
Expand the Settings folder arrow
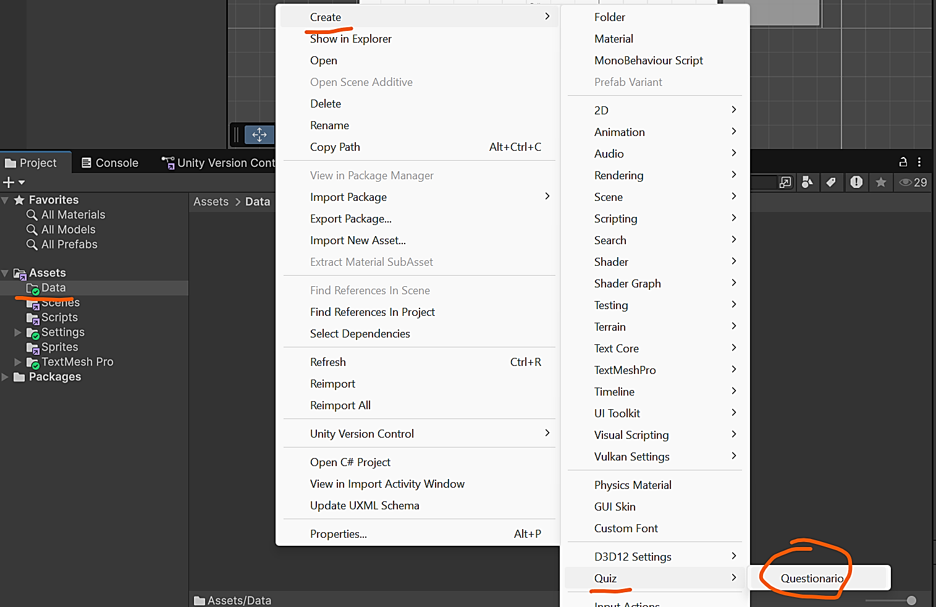[18, 333]
